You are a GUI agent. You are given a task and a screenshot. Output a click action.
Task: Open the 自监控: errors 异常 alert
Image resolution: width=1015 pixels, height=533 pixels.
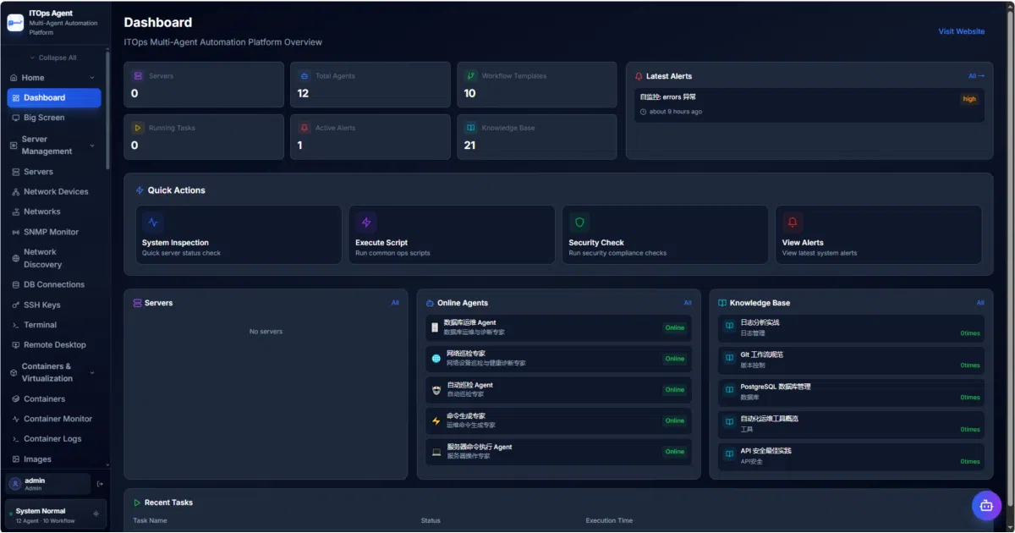coord(809,105)
